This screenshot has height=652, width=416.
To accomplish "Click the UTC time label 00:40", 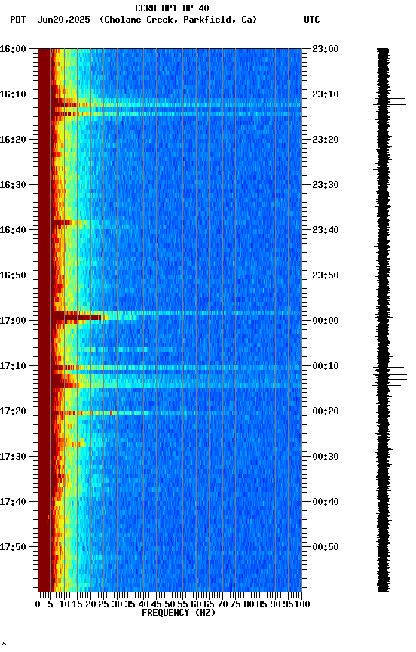I will (326, 502).
